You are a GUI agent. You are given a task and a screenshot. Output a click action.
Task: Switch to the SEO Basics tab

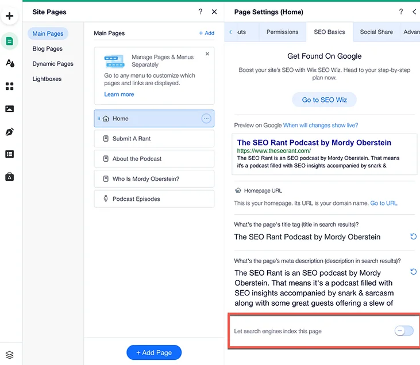[x=329, y=32]
